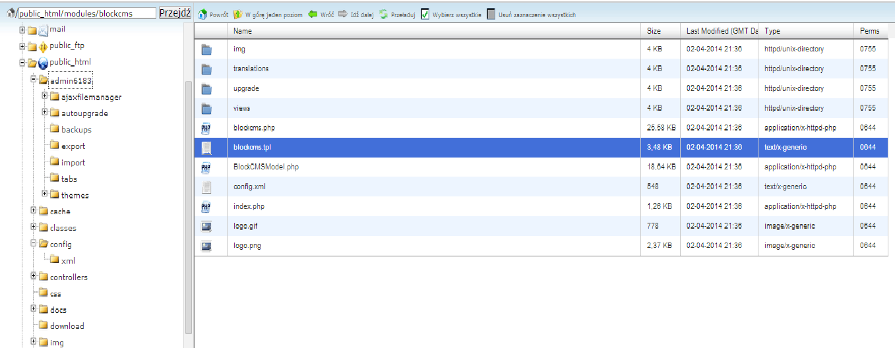The image size is (895, 348).
Task: Select the file name blockcms.tpl
Action: [x=252, y=148]
